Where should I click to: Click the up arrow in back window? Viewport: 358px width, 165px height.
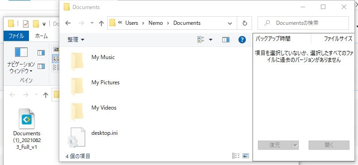coord(46,95)
